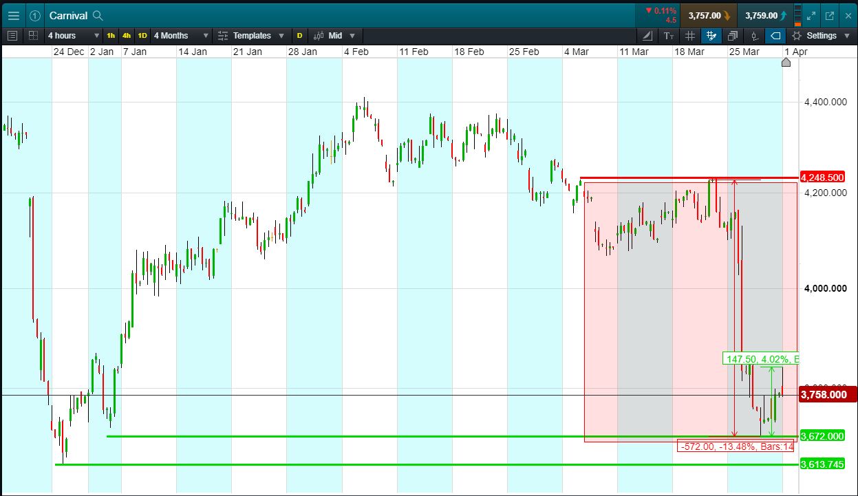Click the market depth ladder indicator
This screenshot has height=496, width=858.
click(x=797, y=15)
